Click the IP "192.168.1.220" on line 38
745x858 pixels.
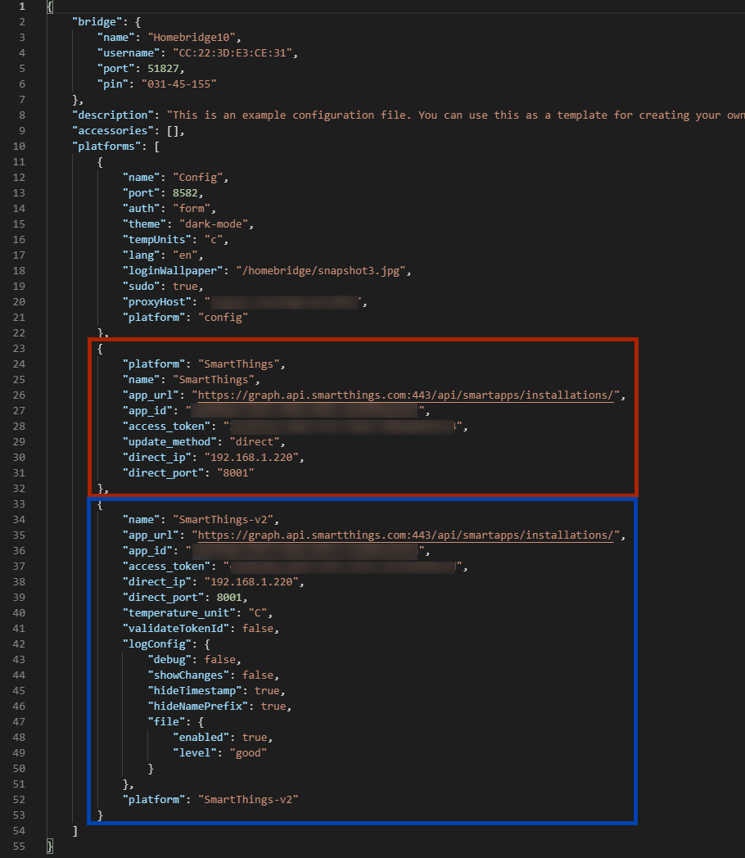pyautogui.click(x=251, y=581)
